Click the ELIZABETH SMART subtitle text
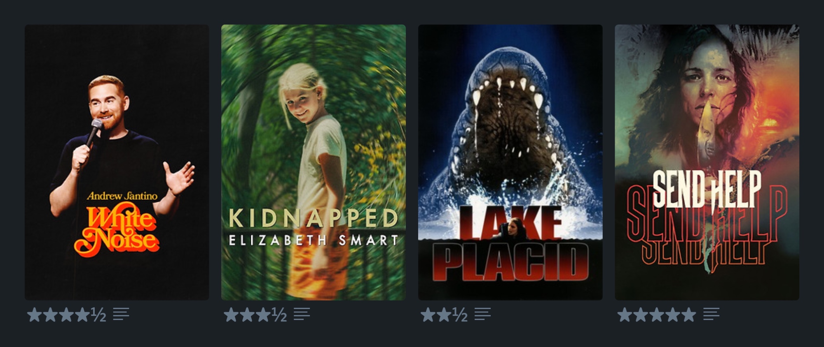824x347 pixels. point(314,240)
